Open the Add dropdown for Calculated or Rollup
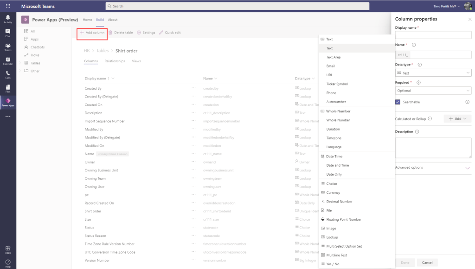The image size is (475, 269). coord(457,119)
